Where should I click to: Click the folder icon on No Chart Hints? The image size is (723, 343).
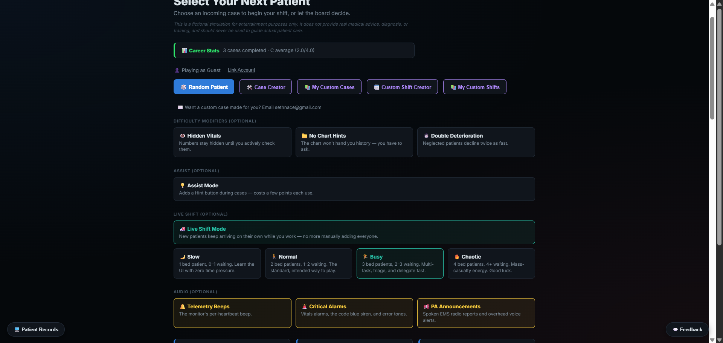(x=304, y=136)
